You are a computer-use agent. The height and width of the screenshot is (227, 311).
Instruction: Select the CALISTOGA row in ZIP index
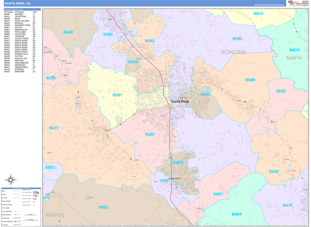(x=20, y=17)
